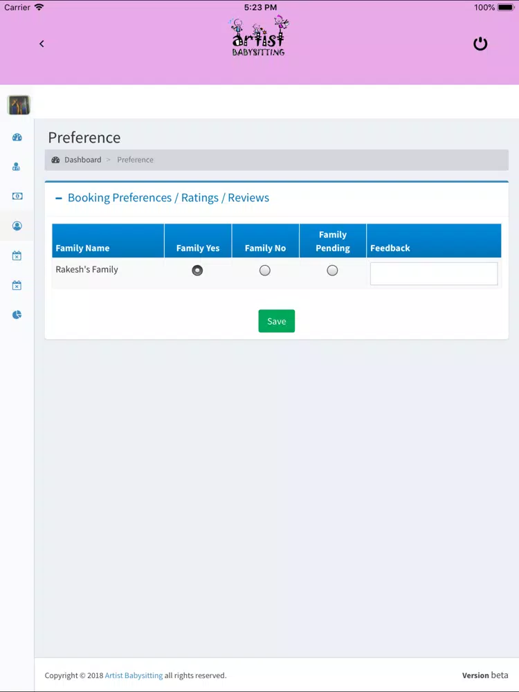Select Family Yes for Rakesh's Family
Screen dimensions: 519x692
(197, 270)
